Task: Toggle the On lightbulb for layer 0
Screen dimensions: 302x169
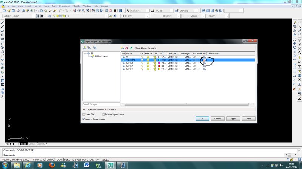Action: coord(142,57)
